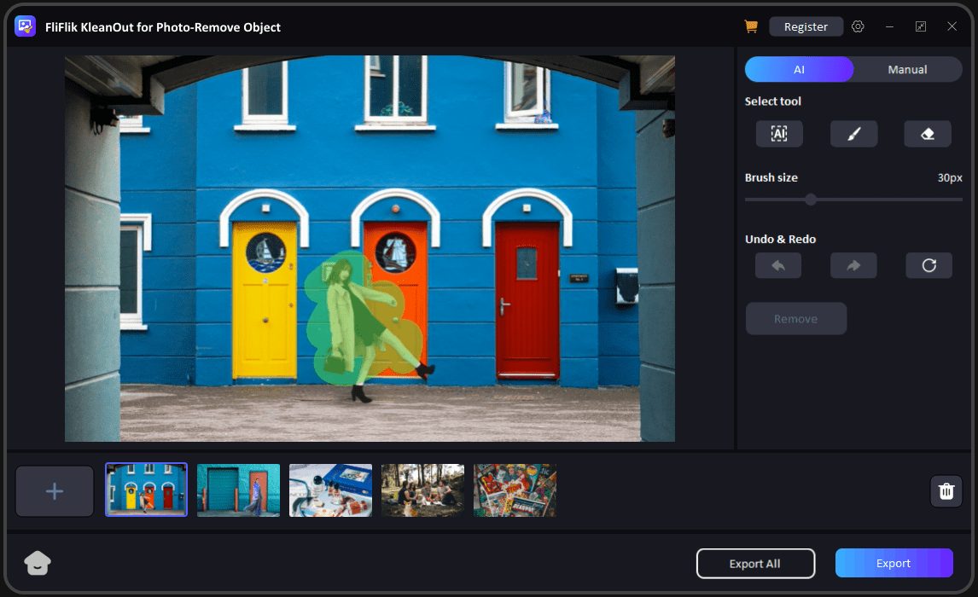Screen dimensions: 978x597
Task: Open the shopping cart purchase icon
Action: pos(751,26)
